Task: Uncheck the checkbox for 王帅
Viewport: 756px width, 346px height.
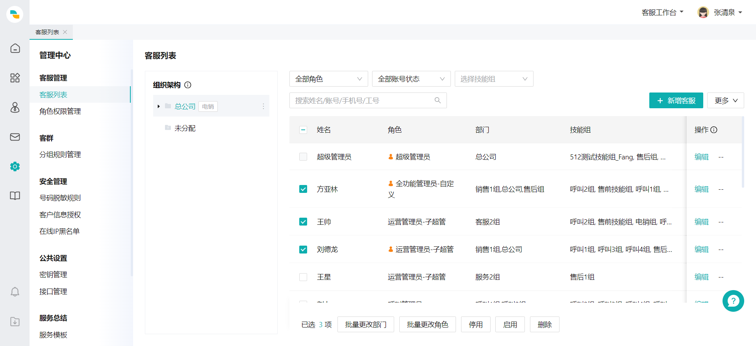Action: (x=303, y=222)
